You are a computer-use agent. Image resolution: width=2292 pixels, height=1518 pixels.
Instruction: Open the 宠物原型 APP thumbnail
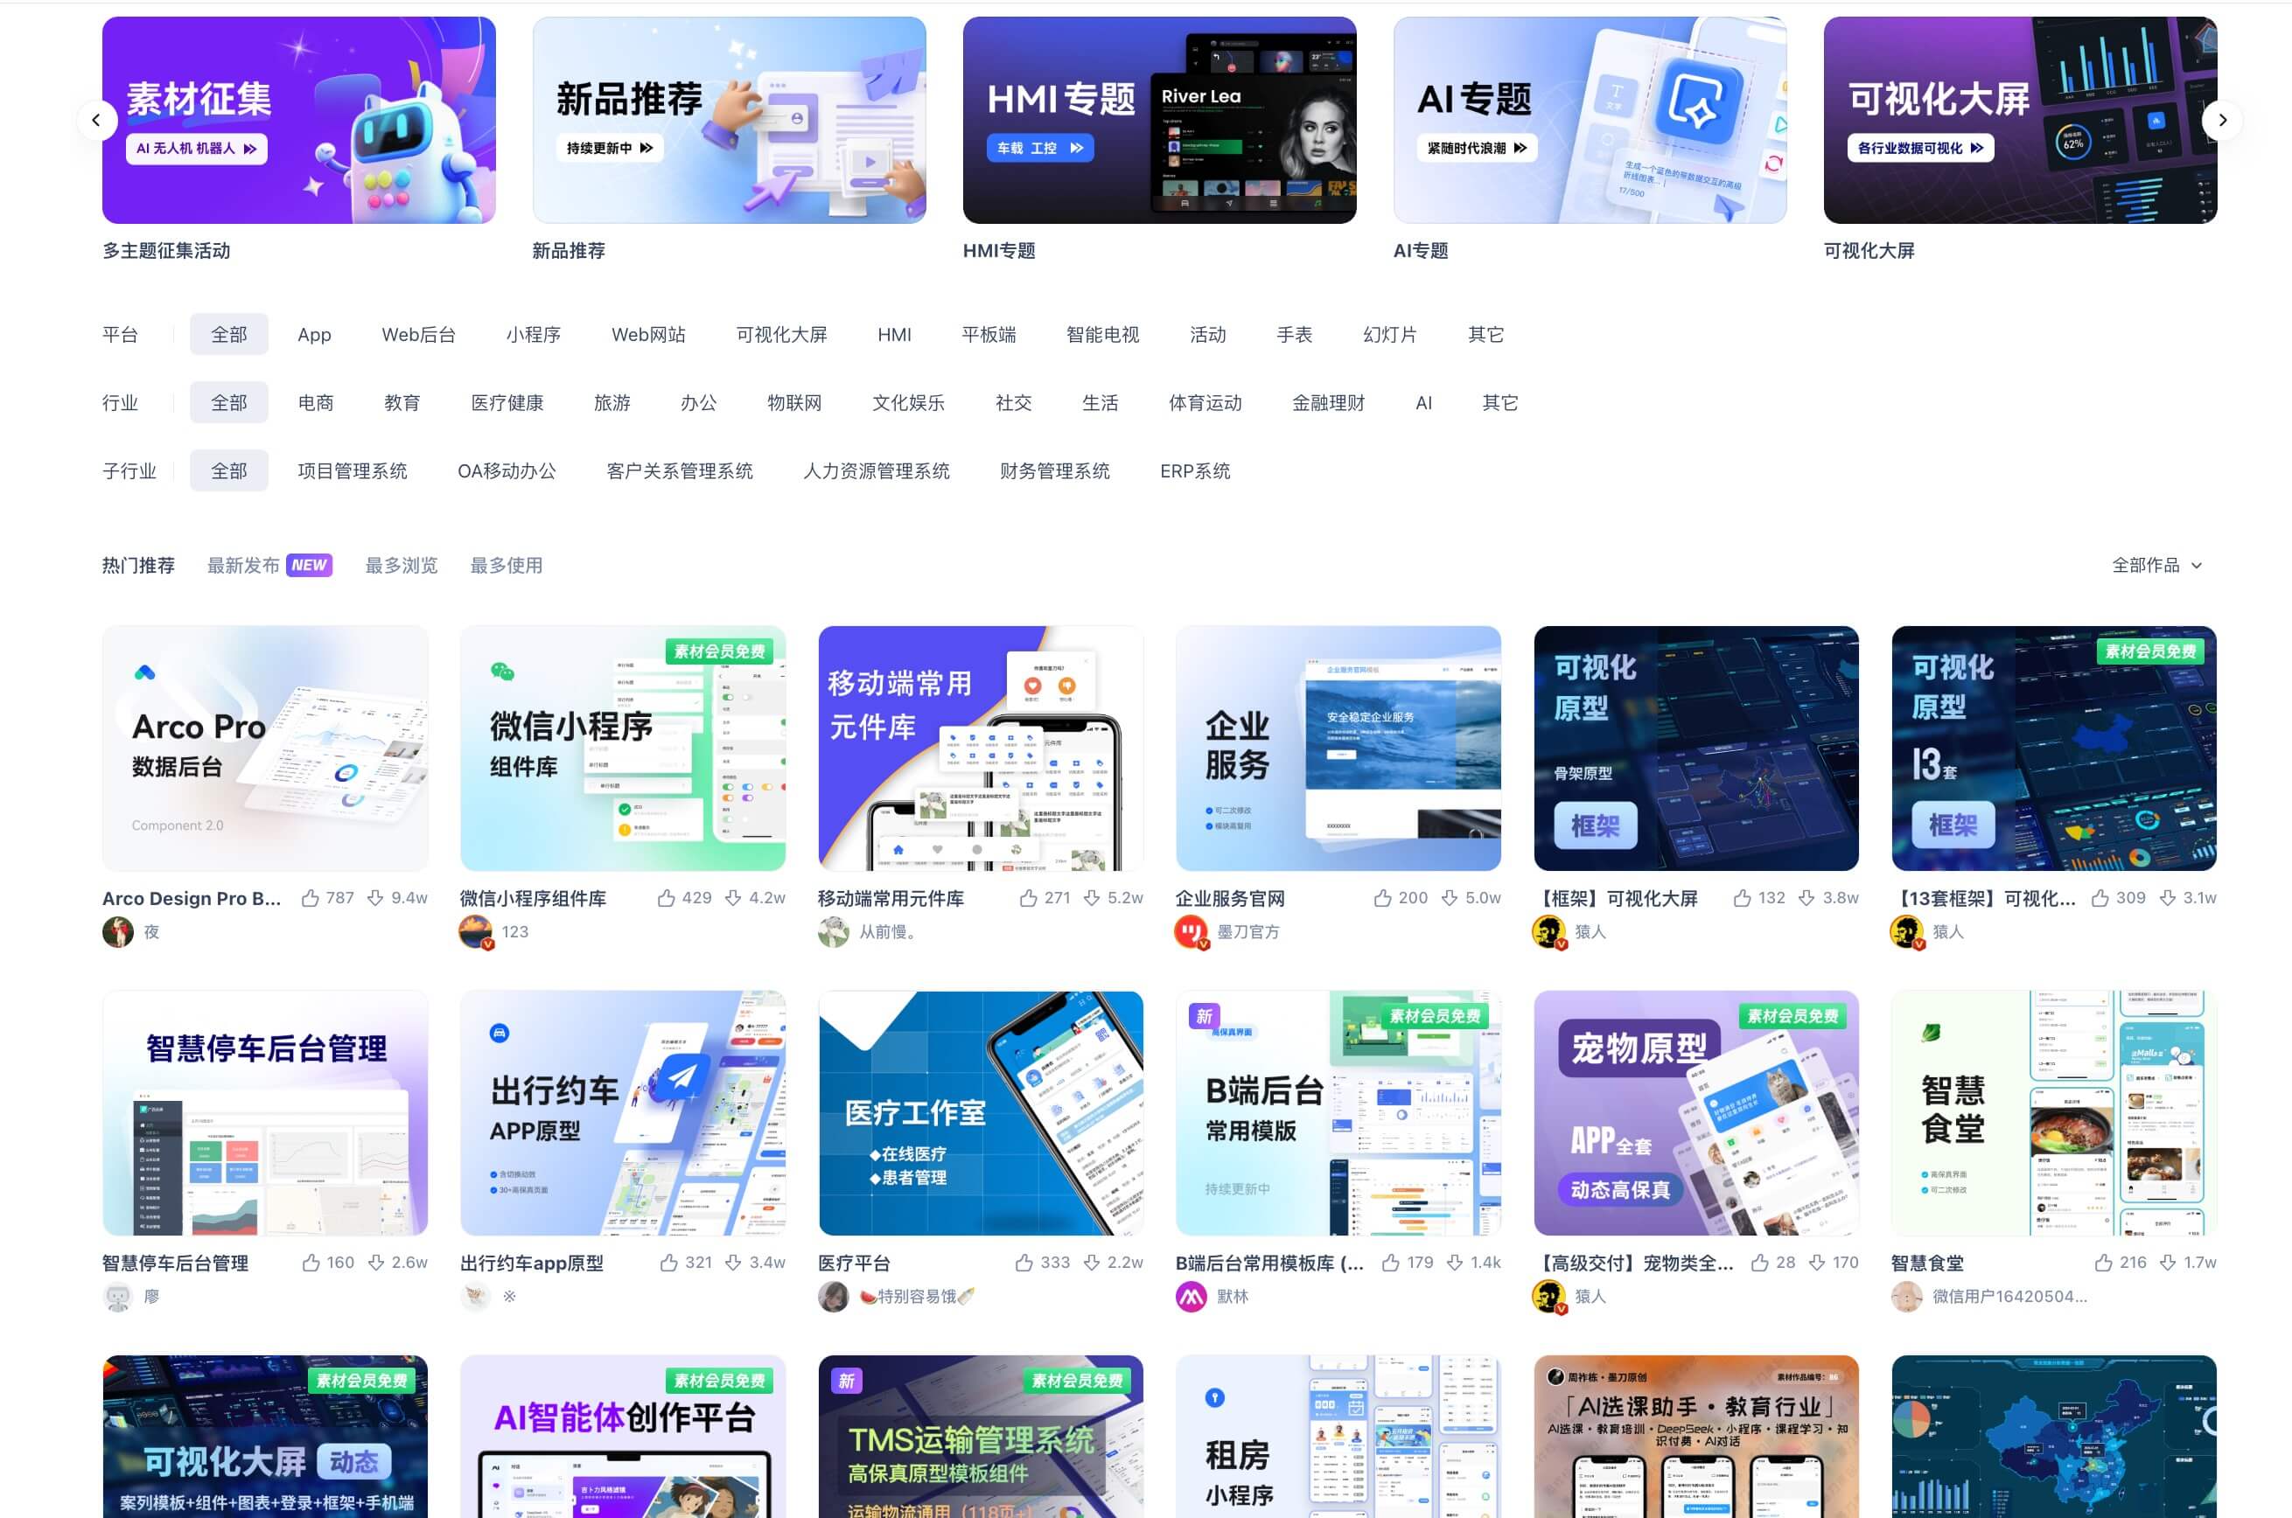[x=1696, y=1113]
